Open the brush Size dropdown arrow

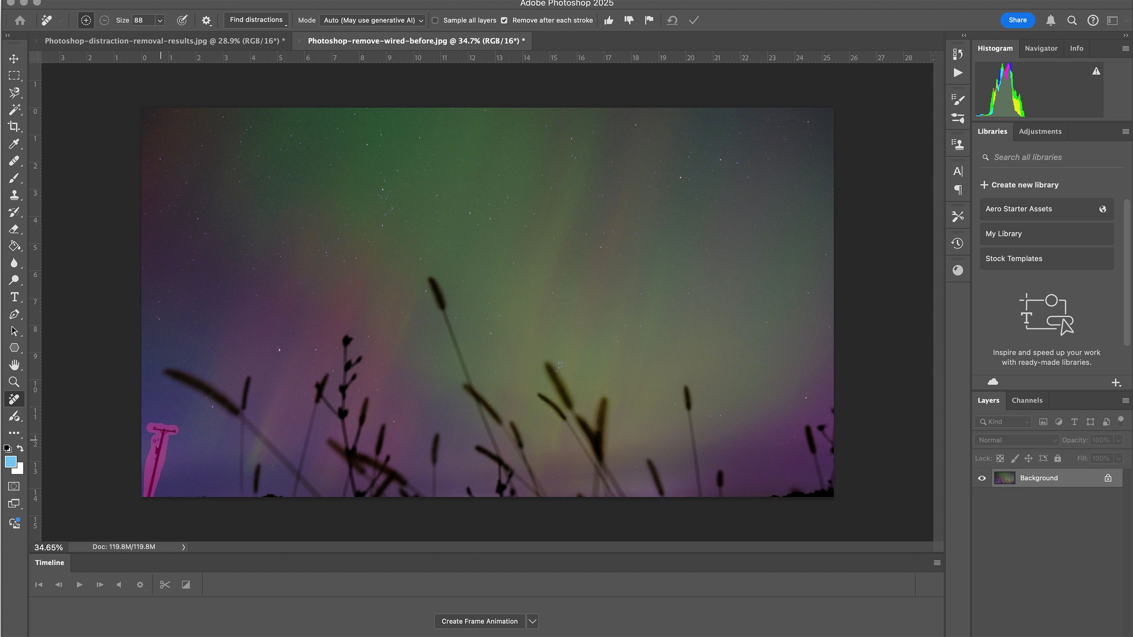click(x=160, y=20)
